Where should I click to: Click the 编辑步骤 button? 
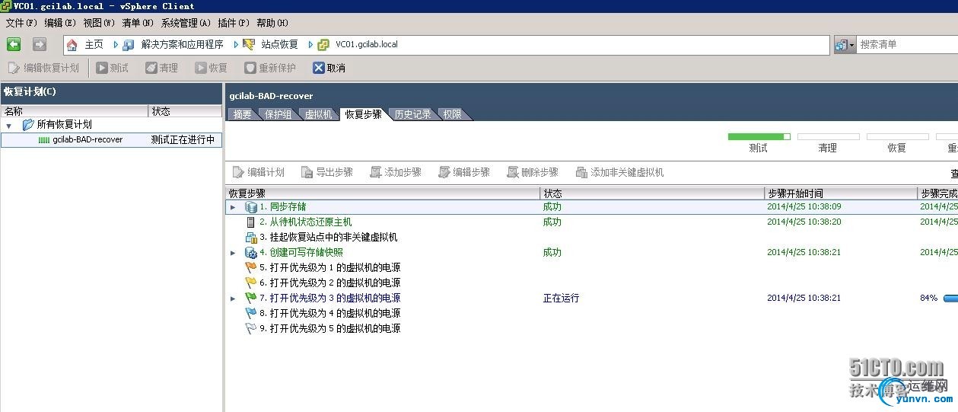pyautogui.click(x=463, y=172)
